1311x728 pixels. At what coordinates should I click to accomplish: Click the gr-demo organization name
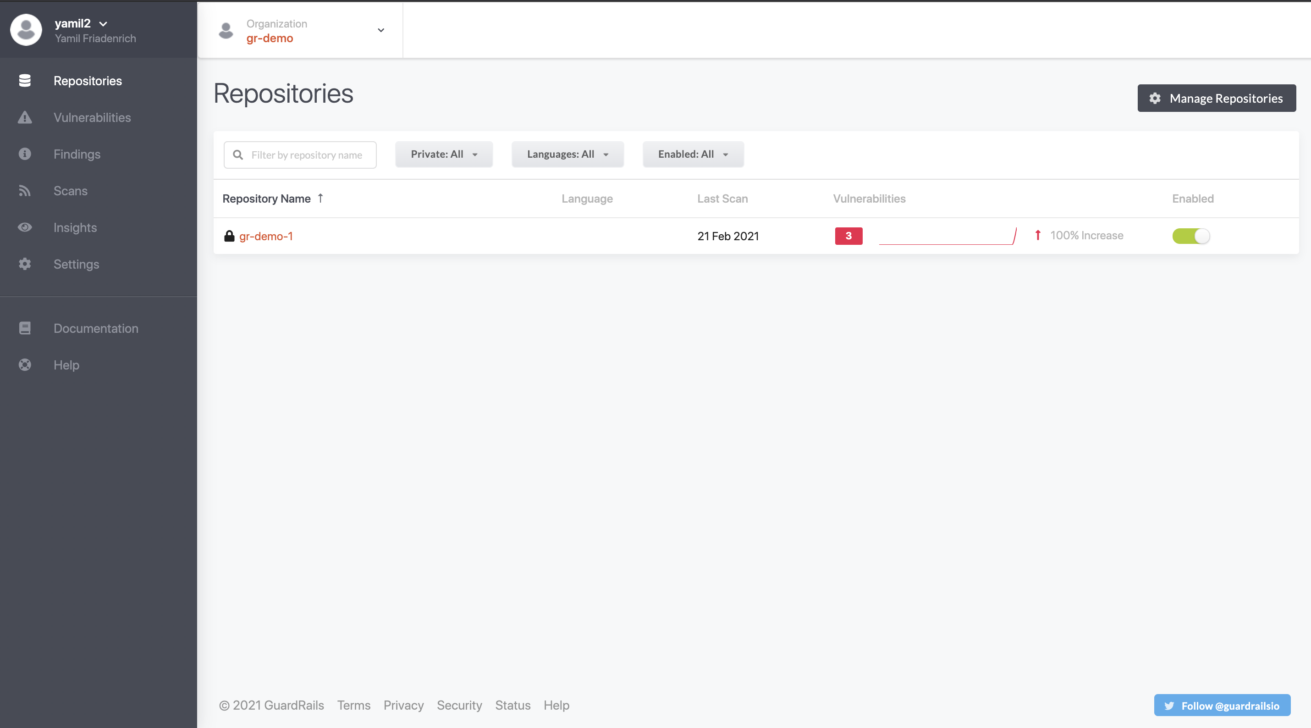coord(269,38)
